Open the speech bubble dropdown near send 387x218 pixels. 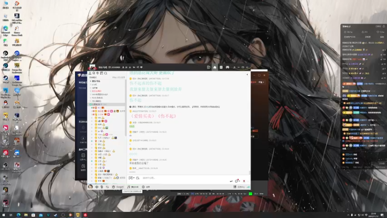tap(238, 181)
